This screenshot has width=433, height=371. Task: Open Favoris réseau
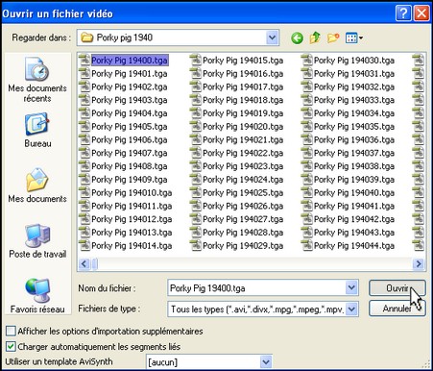click(37, 296)
